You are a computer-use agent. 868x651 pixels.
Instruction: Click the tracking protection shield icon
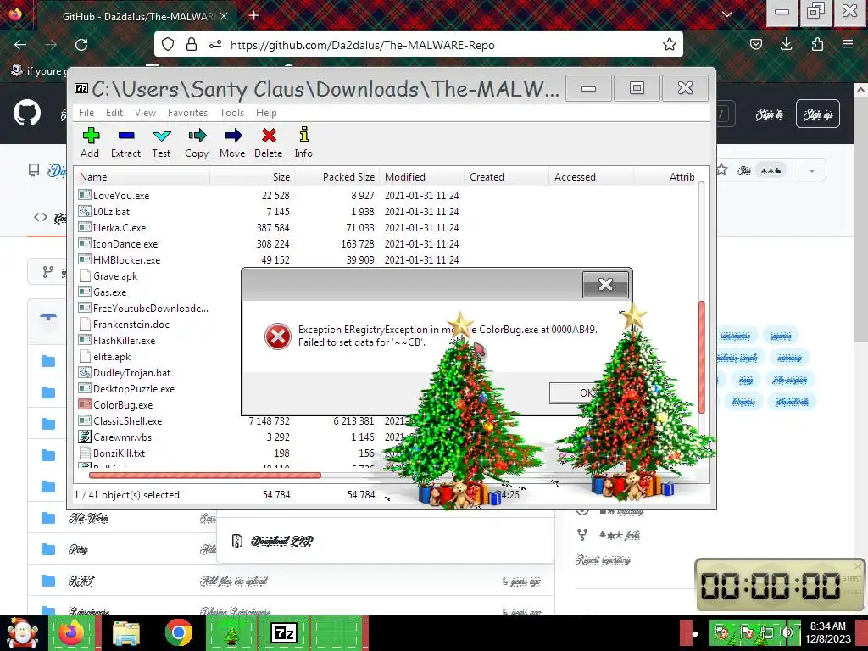click(x=168, y=45)
